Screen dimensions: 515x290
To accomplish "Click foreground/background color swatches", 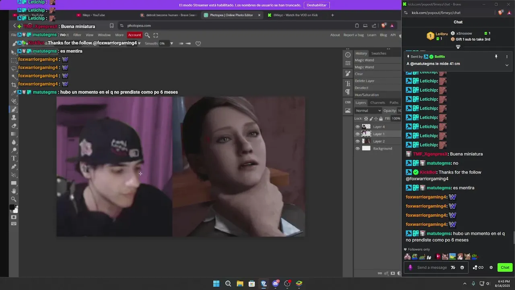I will pyautogui.click(x=14, y=209).
